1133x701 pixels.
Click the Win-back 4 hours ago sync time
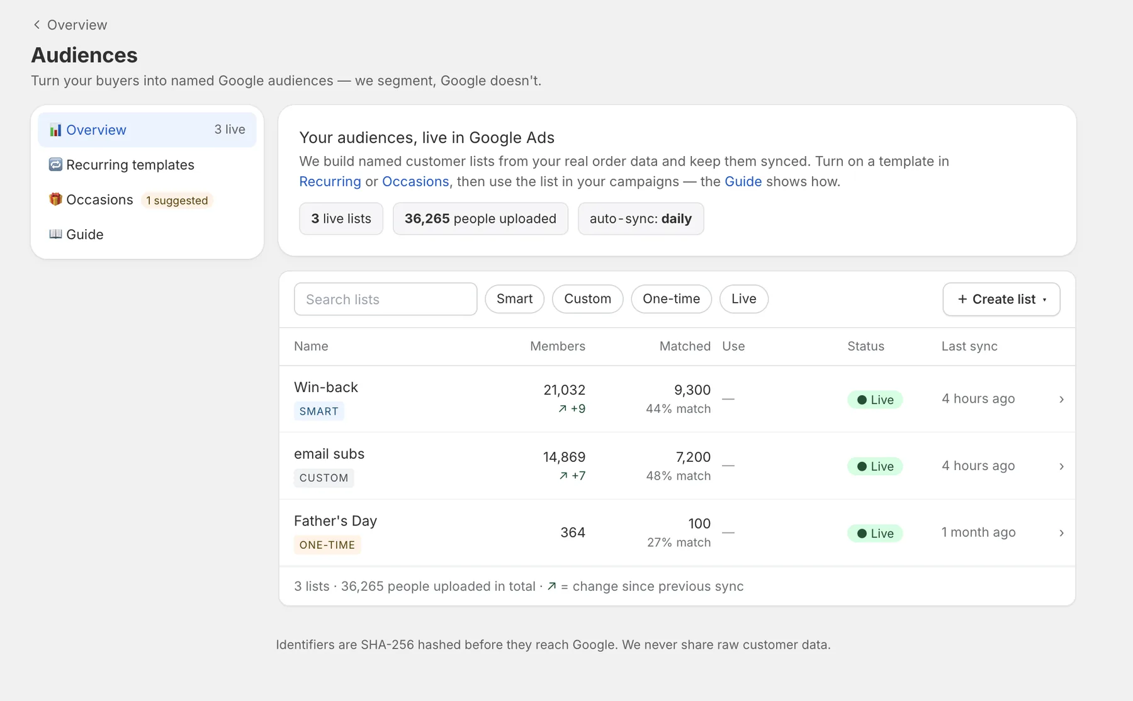(x=978, y=399)
